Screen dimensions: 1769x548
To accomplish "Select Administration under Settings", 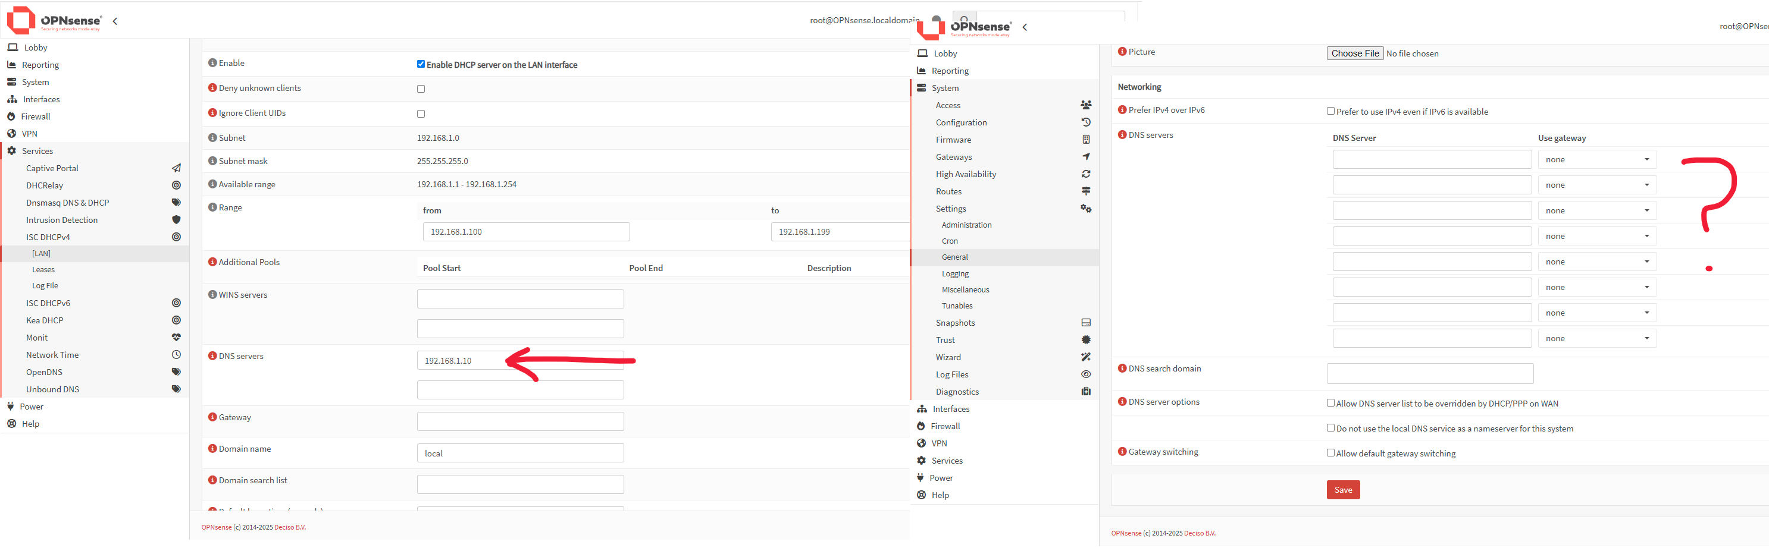I will coord(966,225).
